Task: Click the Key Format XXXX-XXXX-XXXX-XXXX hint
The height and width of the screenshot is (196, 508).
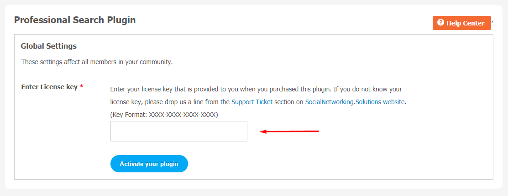Action: [x=164, y=115]
